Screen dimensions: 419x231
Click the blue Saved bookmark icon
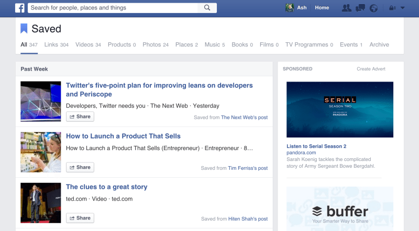click(24, 29)
